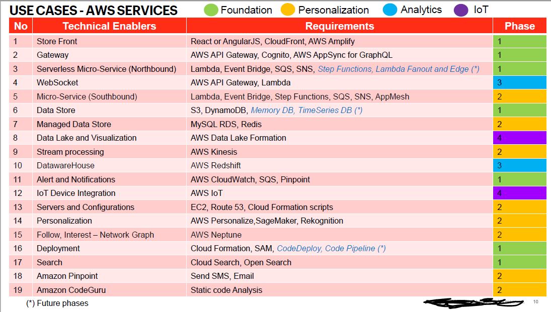Select the WebSocket row's blue phase cell
The width and height of the screenshot is (551, 312).
(520, 82)
